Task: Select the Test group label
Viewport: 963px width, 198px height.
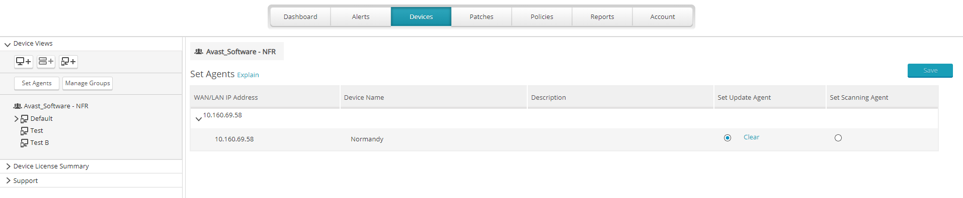Action: [37, 131]
